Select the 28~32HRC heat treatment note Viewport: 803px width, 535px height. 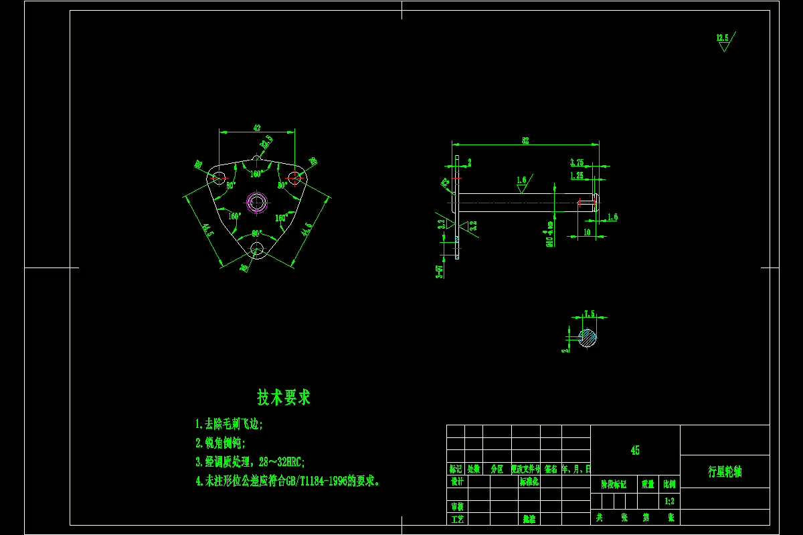tap(250, 461)
